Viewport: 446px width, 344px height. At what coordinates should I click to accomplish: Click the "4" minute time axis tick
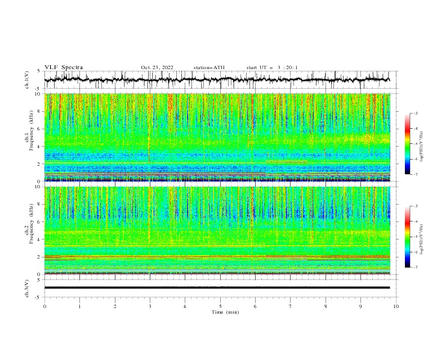click(x=185, y=306)
